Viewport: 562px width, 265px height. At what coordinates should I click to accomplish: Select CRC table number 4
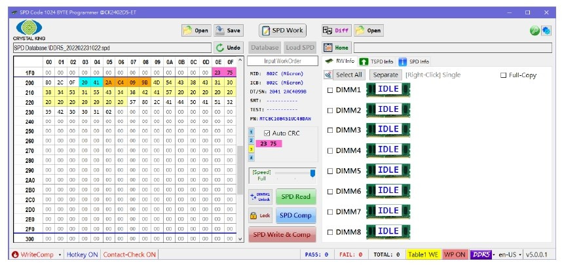pos(252,157)
